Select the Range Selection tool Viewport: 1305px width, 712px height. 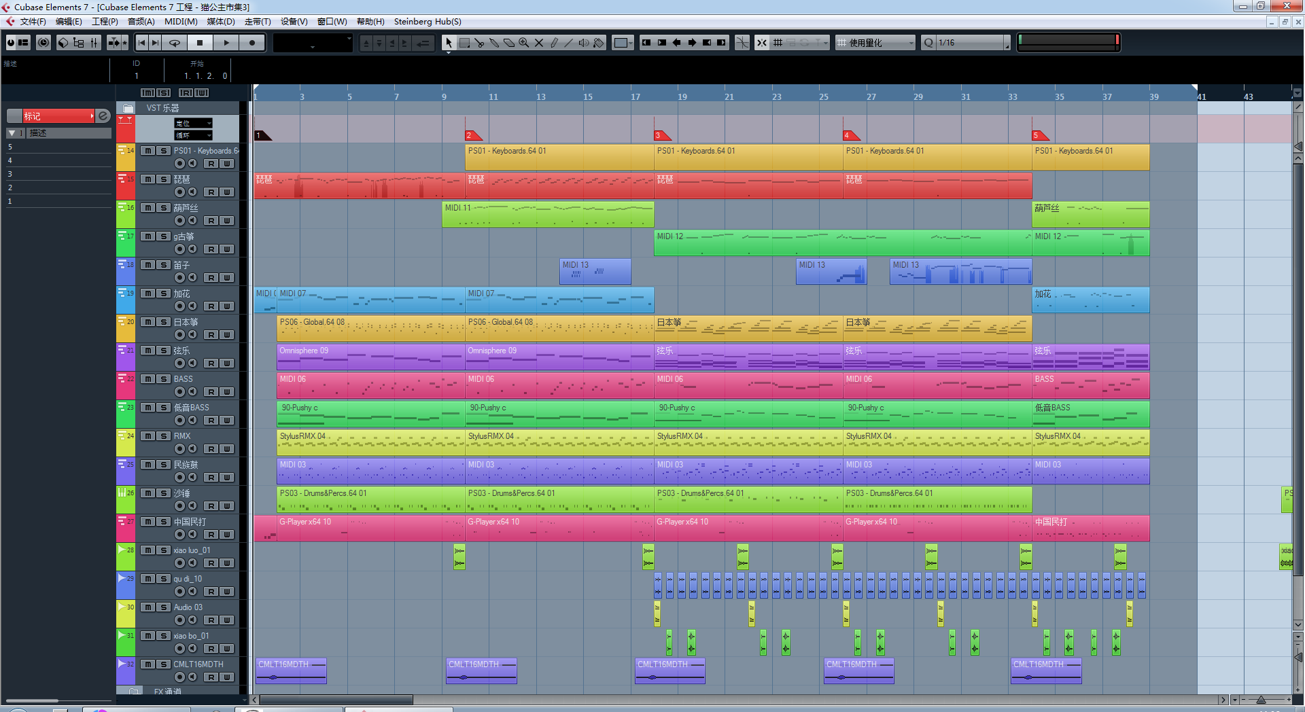(464, 43)
